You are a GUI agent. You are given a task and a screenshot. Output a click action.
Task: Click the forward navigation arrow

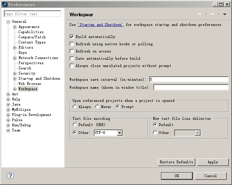point(212,14)
